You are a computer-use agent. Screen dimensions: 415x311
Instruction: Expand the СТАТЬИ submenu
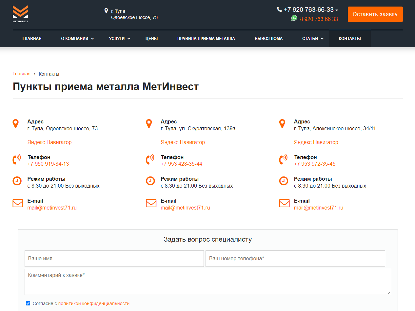click(322, 39)
